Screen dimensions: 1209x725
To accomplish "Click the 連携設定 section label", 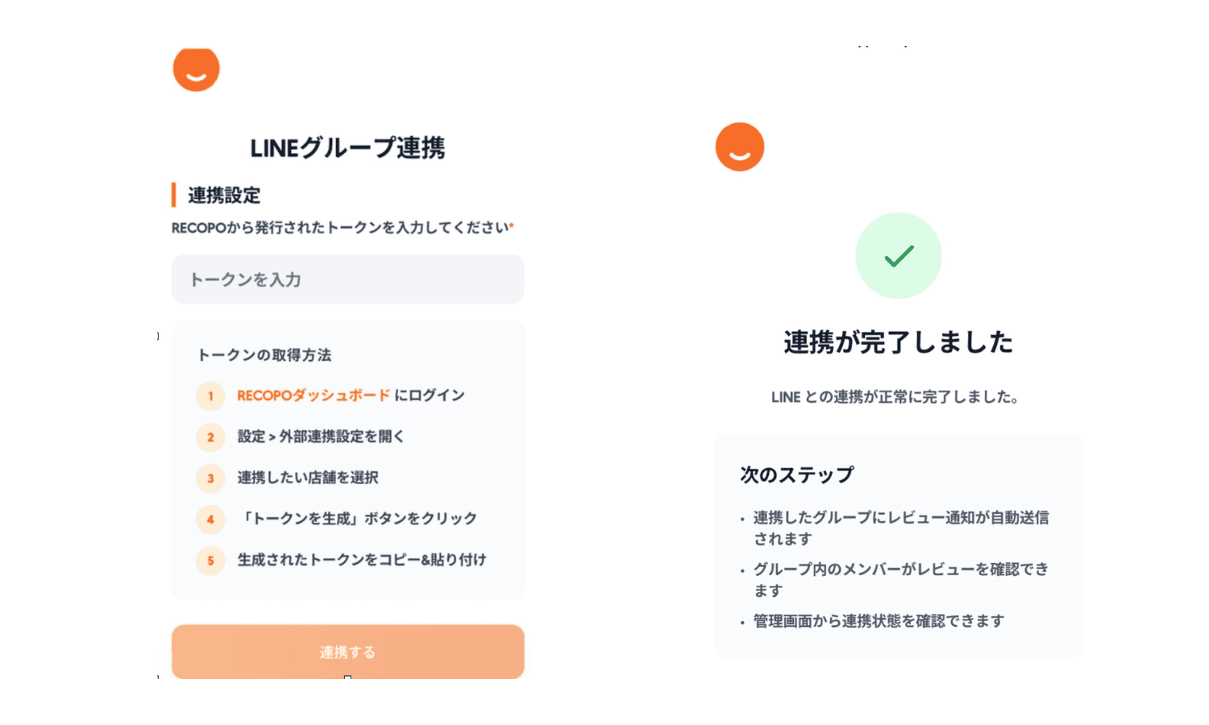I will 224,195.
